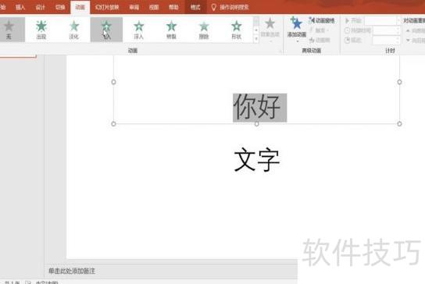
Task: Switch to the 格式 (Format) ribbon tab
Action: click(x=195, y=7)
